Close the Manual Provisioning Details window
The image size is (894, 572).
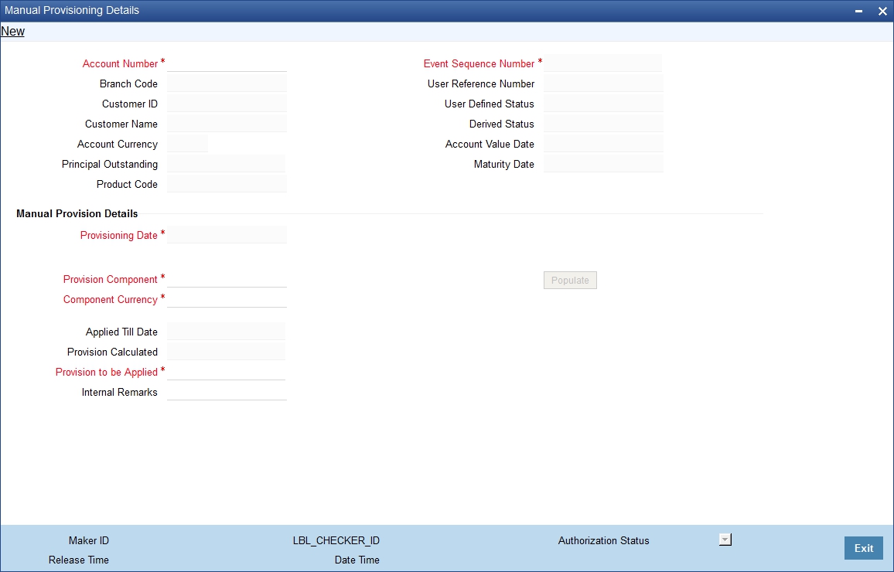[x=882, y=11]
